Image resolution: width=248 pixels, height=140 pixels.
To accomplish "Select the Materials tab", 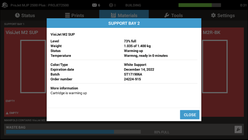I will (x=124, y=15).
